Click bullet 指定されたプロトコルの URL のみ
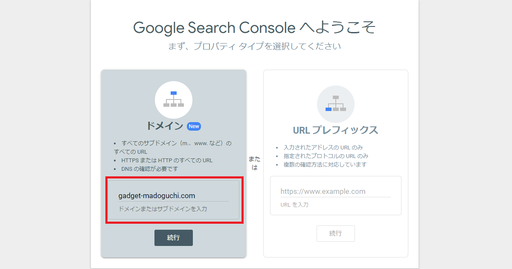 click(x=326, y=156)
